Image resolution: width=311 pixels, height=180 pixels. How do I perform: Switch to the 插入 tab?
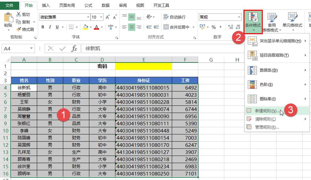click(x=46, y=5)
